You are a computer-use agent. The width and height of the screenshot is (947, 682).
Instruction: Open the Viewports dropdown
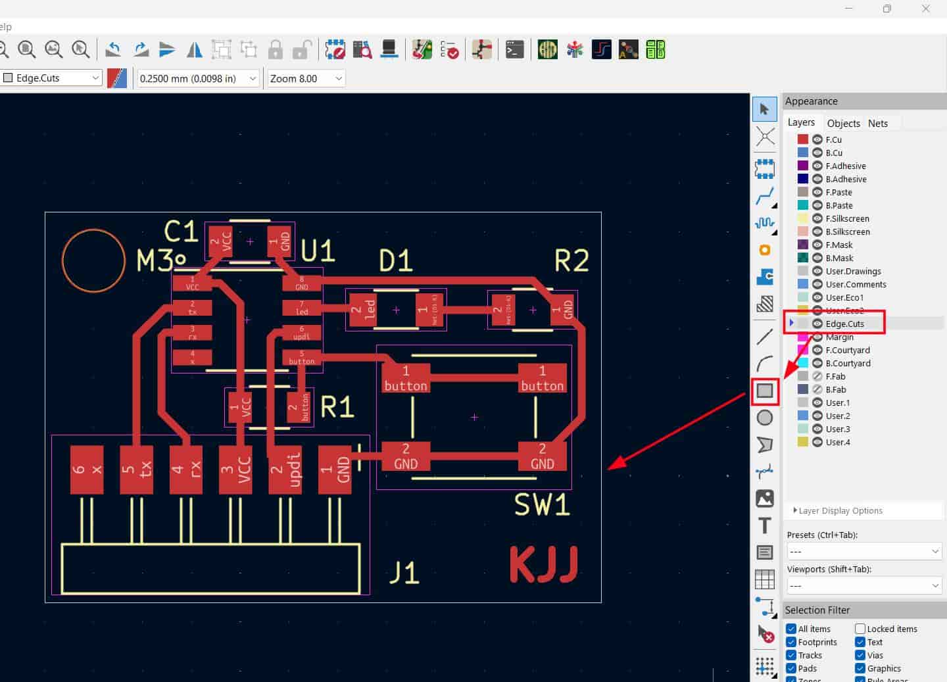click(x=865, y=585)
